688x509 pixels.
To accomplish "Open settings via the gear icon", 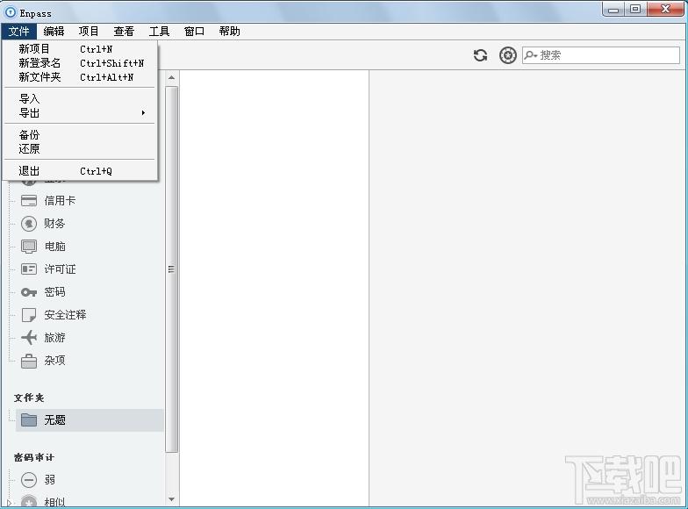I will [507, 55].
